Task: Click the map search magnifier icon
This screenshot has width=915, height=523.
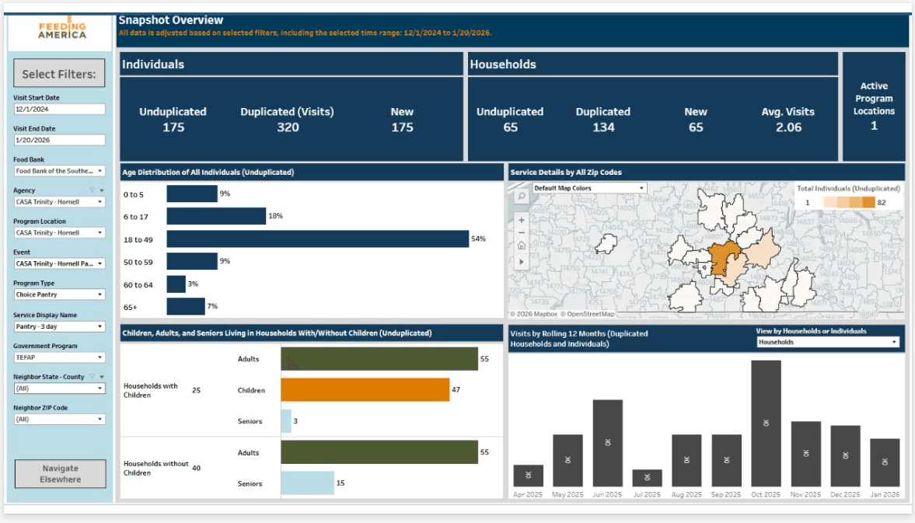Action: coord(521,197)
